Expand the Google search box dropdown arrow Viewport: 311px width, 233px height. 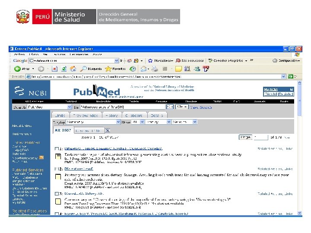click(x=117, y=61)
